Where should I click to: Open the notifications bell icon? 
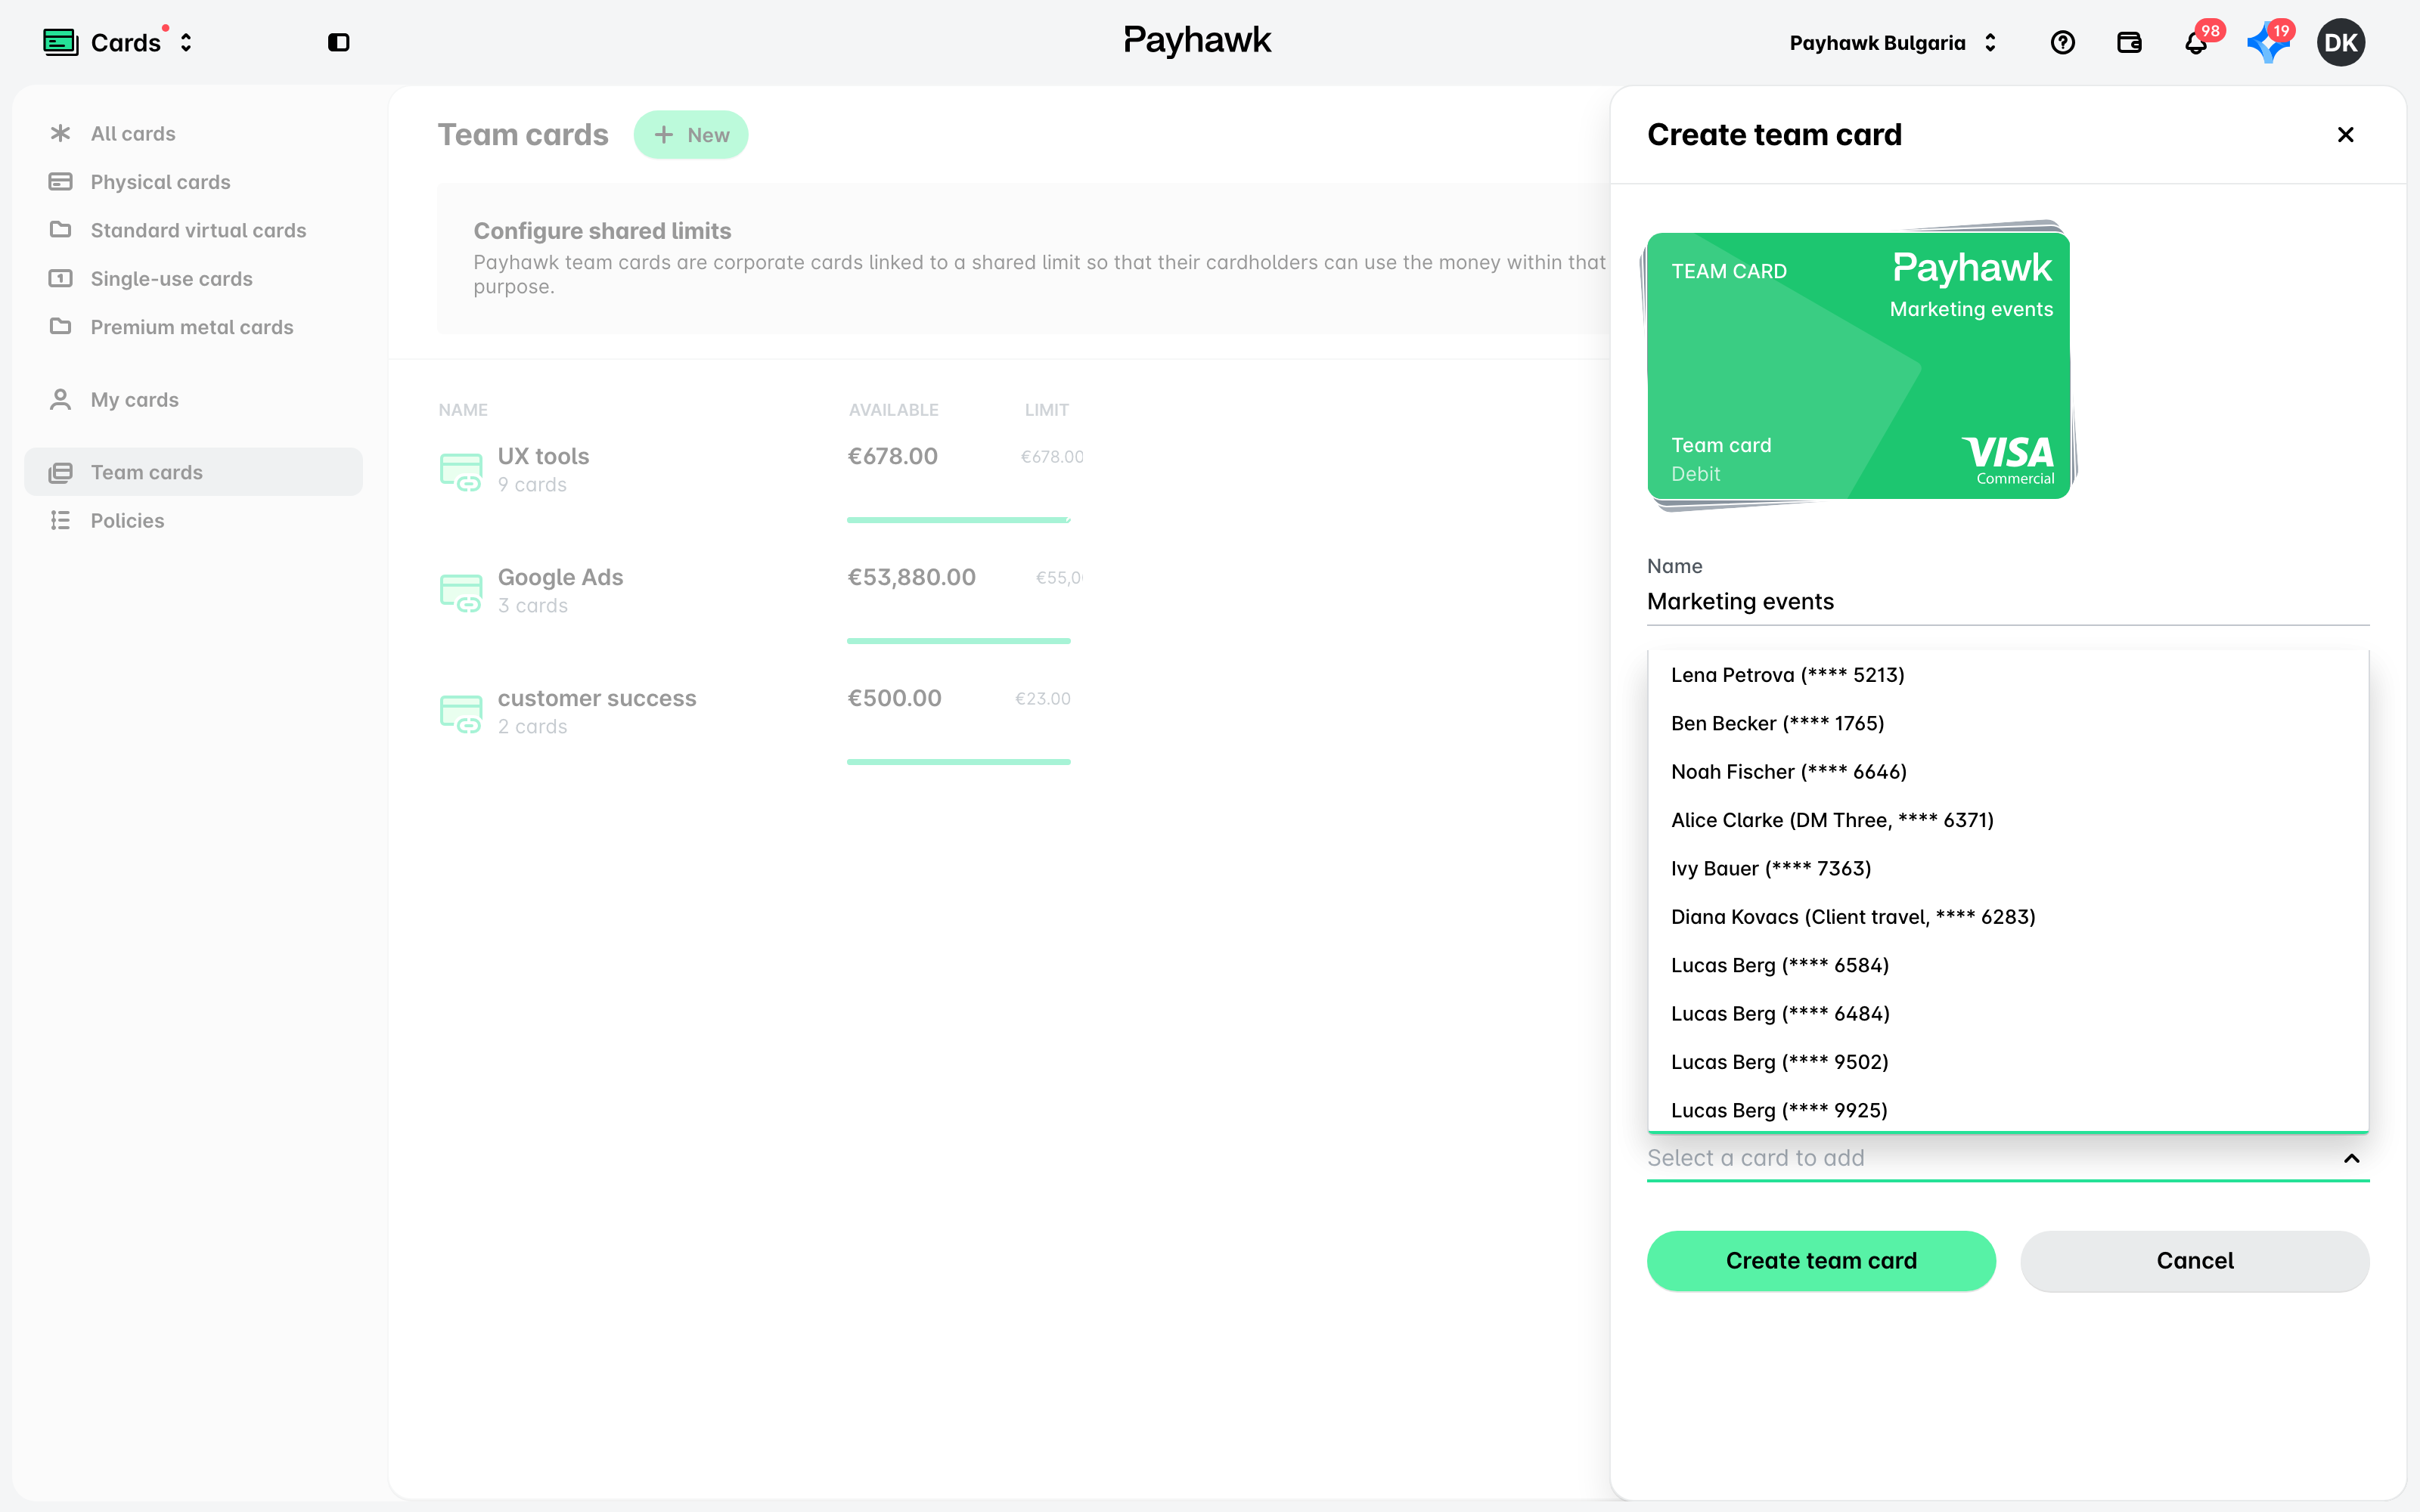[2196, 43]
